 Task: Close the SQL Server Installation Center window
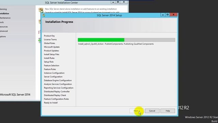click(124, 2)
